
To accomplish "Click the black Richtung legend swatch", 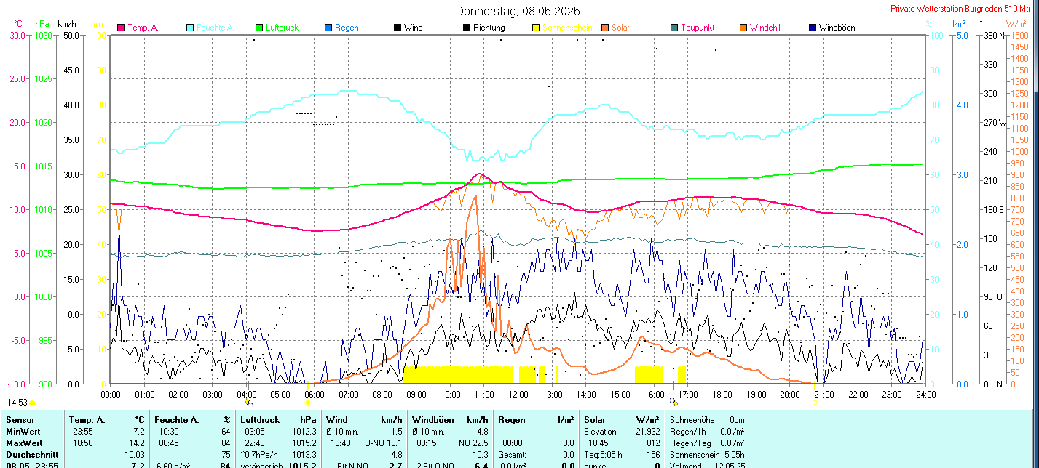I will (x=467, y=28).
